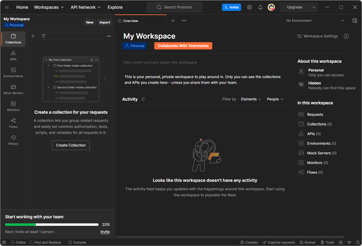Select the Overview tab
Screen dimensions: 362x246
click(x=141, y=21)
